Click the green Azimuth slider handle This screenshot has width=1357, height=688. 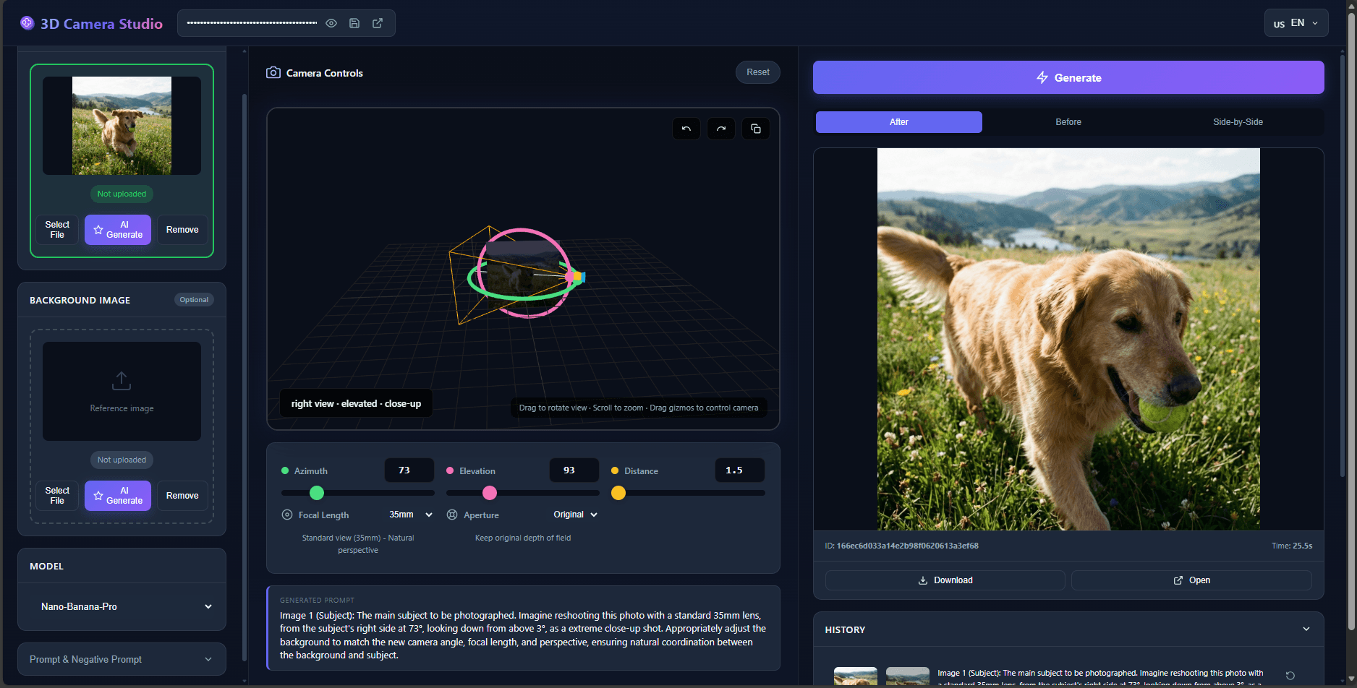point(317,493)
